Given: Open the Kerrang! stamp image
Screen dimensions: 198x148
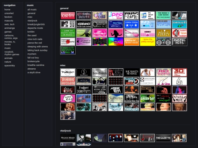Looking at the screenshot, I should [84, 24].
